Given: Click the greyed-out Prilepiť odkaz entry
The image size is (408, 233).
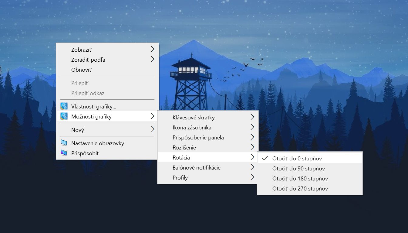Looking at the screenshot, I should (107, 93).
